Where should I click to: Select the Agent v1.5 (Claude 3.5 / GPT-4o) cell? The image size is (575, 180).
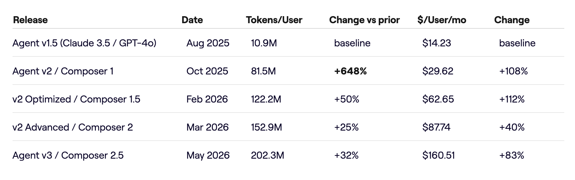(x=85, y=43)
